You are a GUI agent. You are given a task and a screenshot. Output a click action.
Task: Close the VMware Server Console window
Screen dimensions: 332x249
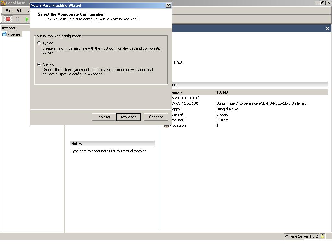pos(328,3)
